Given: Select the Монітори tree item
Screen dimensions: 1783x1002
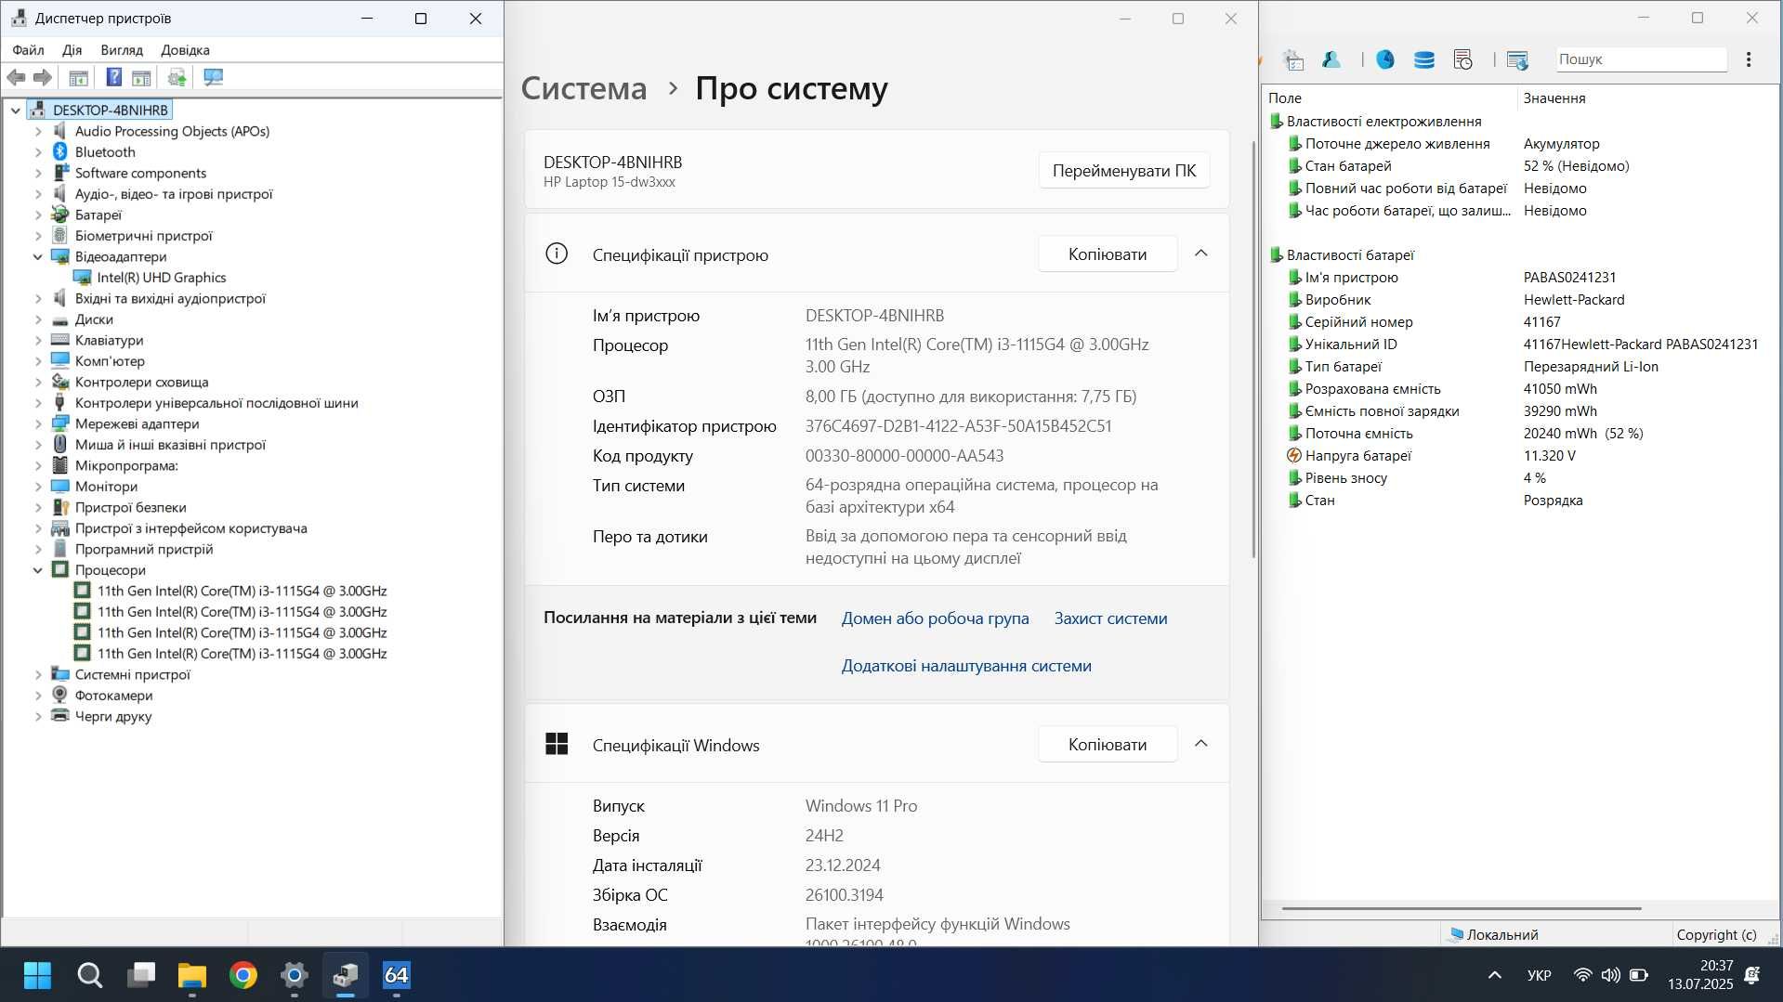Looking at the screenshot, I should click(x=106, y=487).
